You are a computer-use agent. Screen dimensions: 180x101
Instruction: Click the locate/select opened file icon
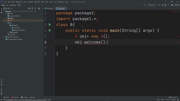[29, 8]
